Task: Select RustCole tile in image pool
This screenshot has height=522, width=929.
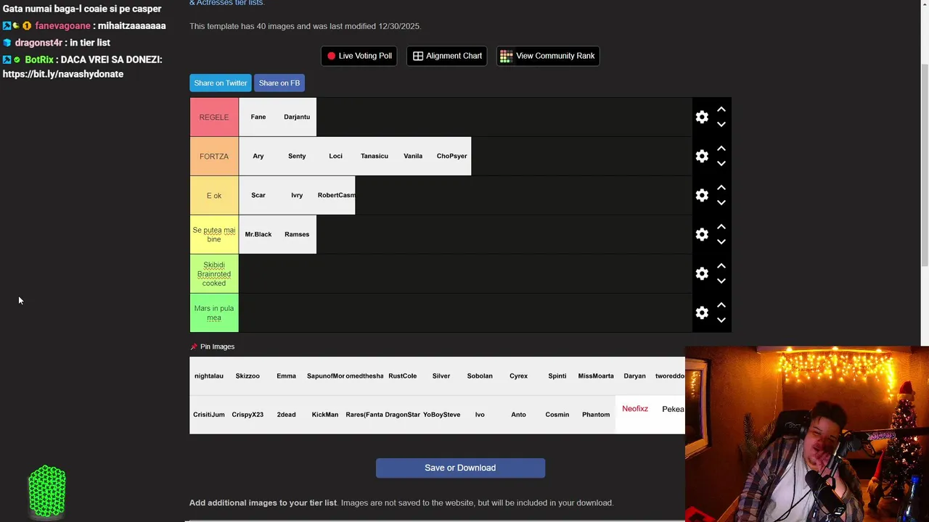Action: pyautogui.click(x=403, y=376)
